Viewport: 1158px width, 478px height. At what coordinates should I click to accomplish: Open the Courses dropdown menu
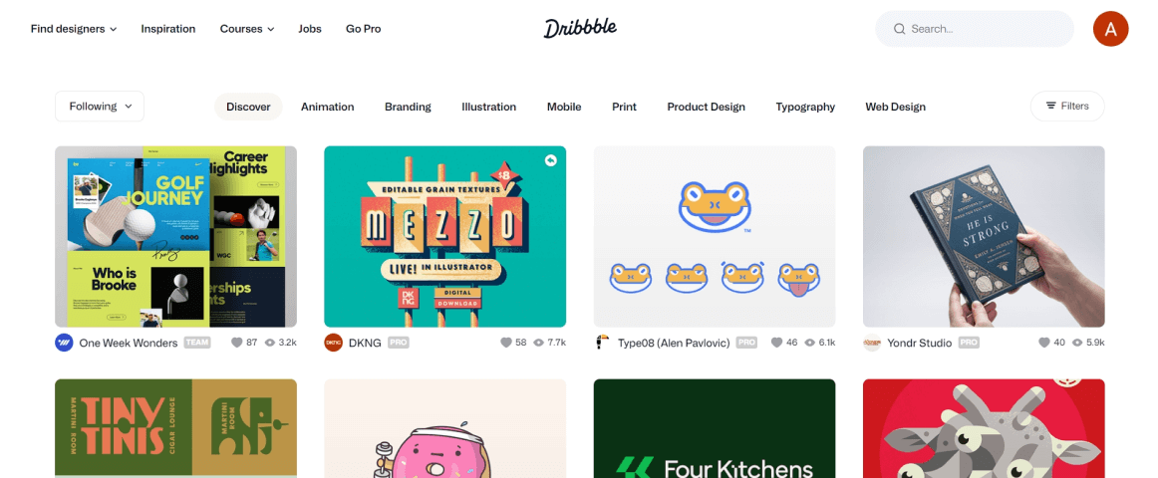point(247,29)
